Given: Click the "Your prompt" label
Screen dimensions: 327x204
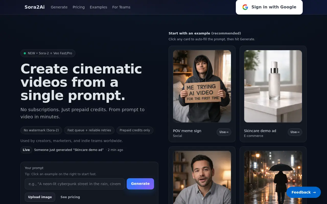Looking at the screenshot, I should coord(34,168).
